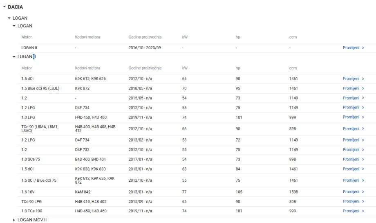This screenshot has width=376, height=223.
Task: Click Promijeni for 1.0 TCe 100
Action: (x=351, y=211)
